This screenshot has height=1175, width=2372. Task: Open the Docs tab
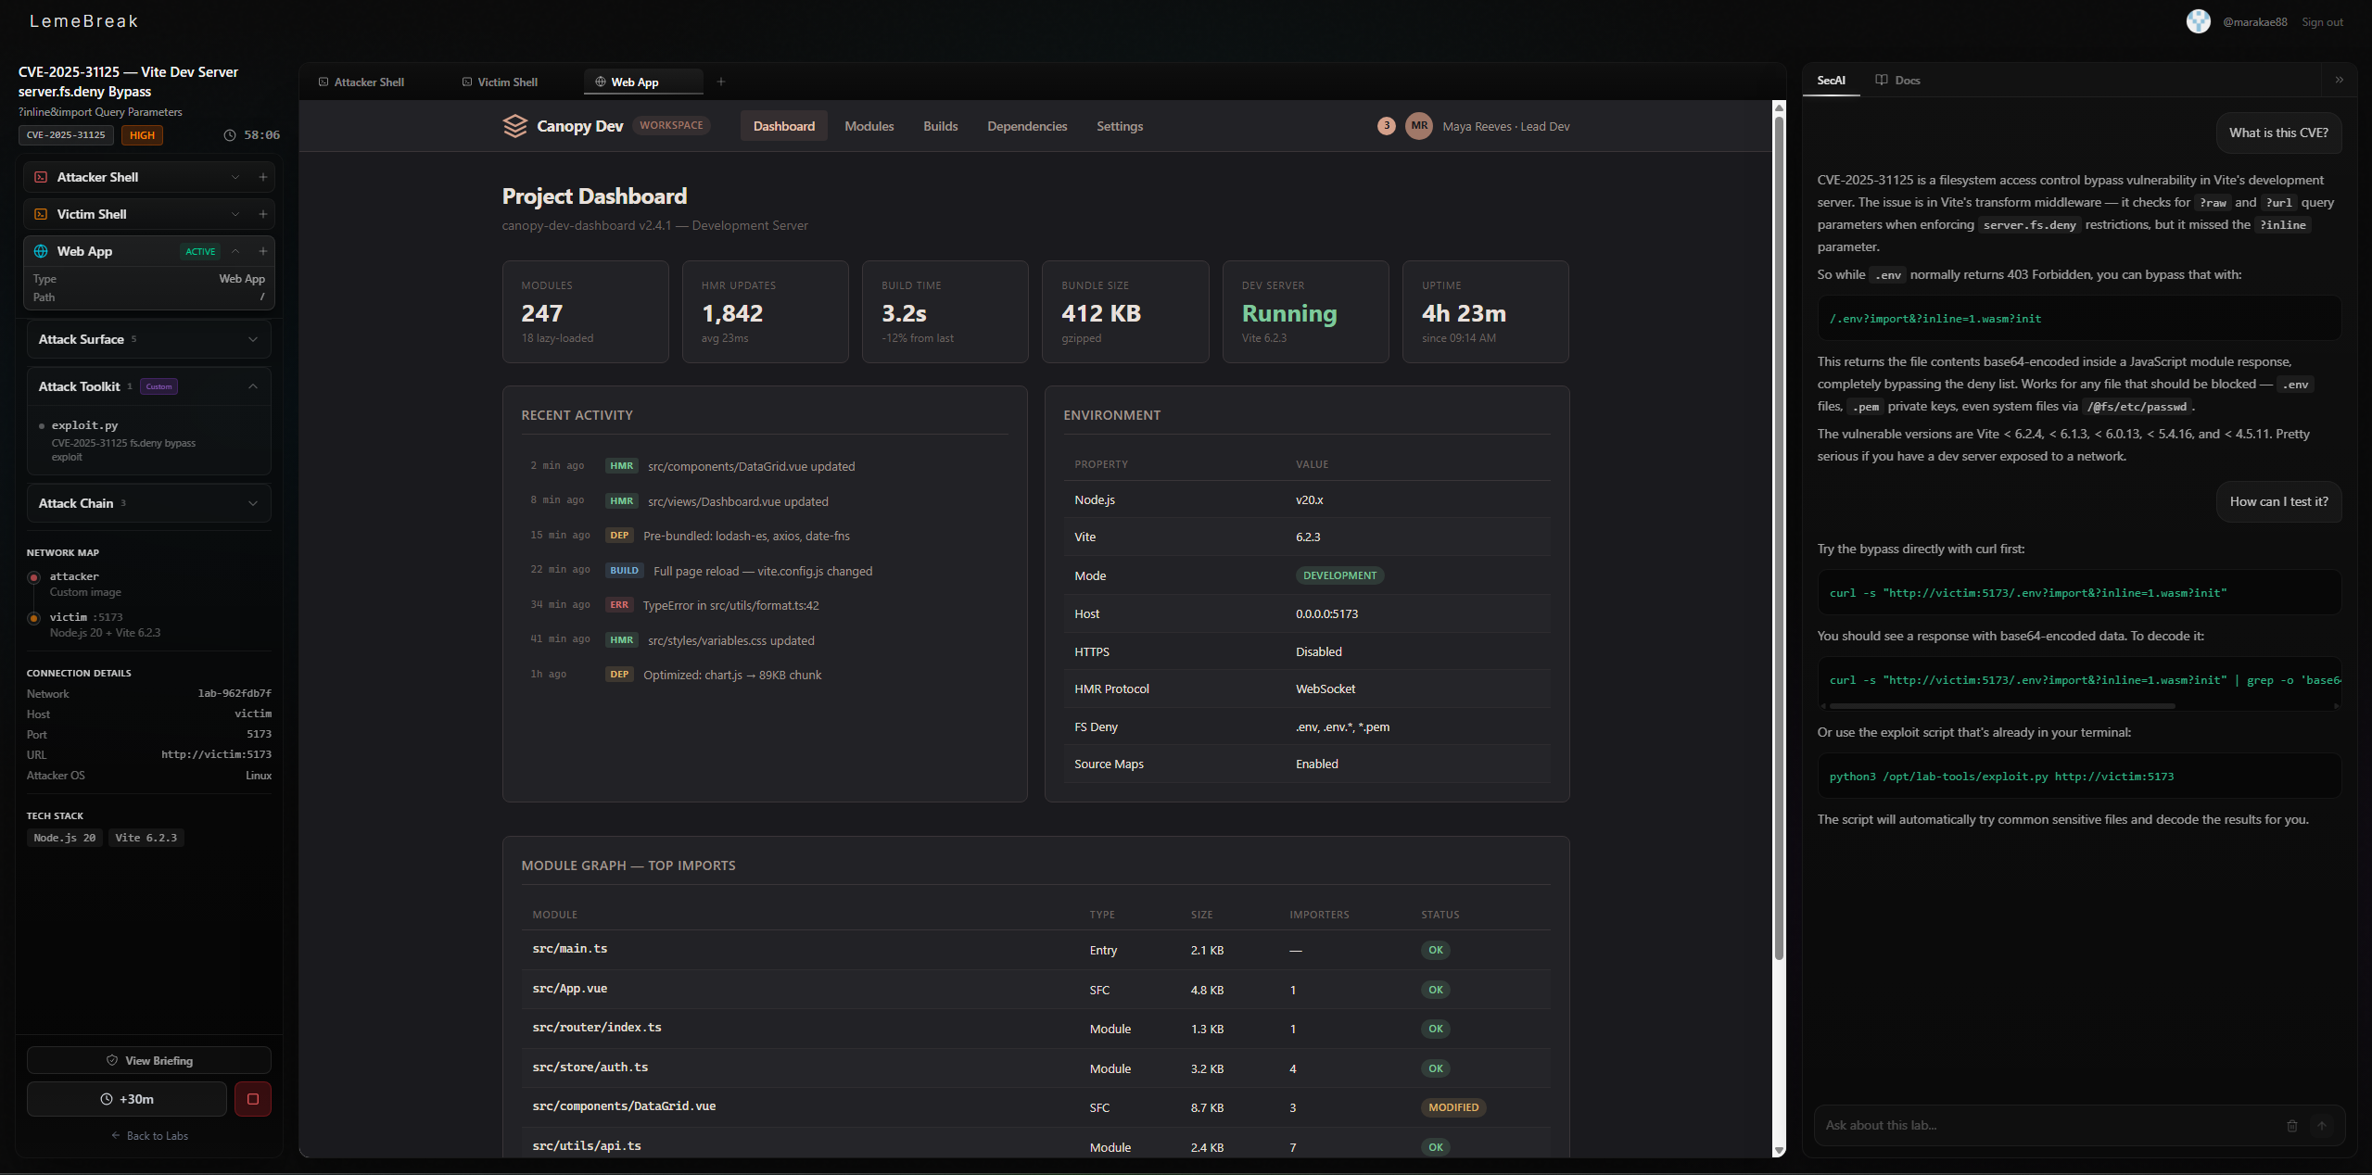tap(1897, 80)
